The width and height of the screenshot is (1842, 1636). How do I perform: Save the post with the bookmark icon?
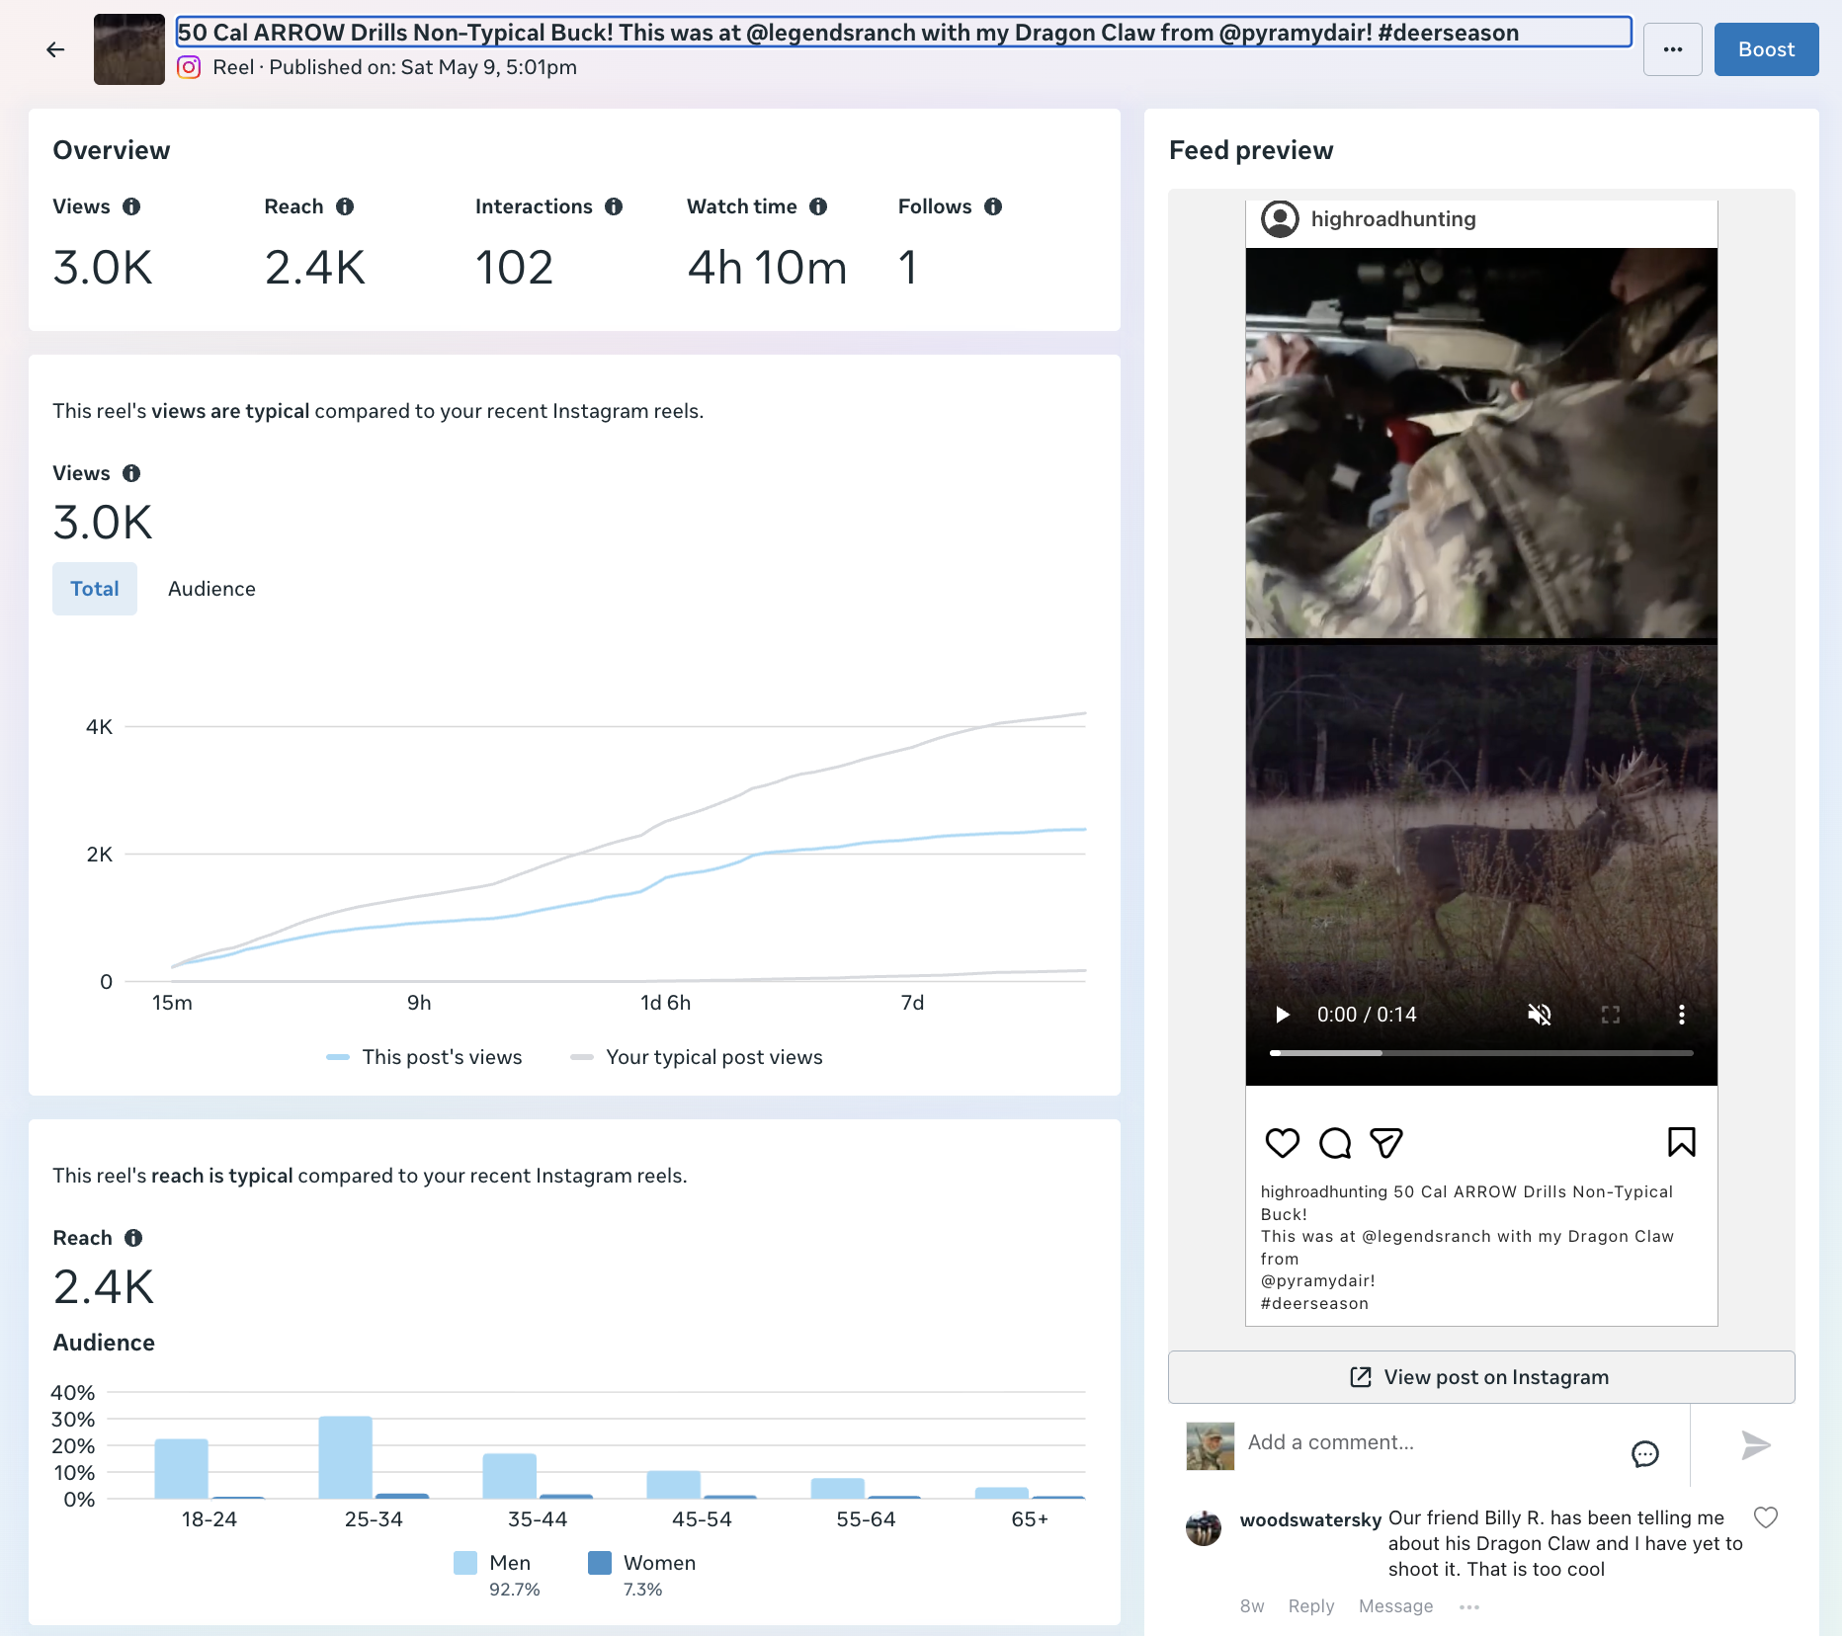pos(1682,1142)
